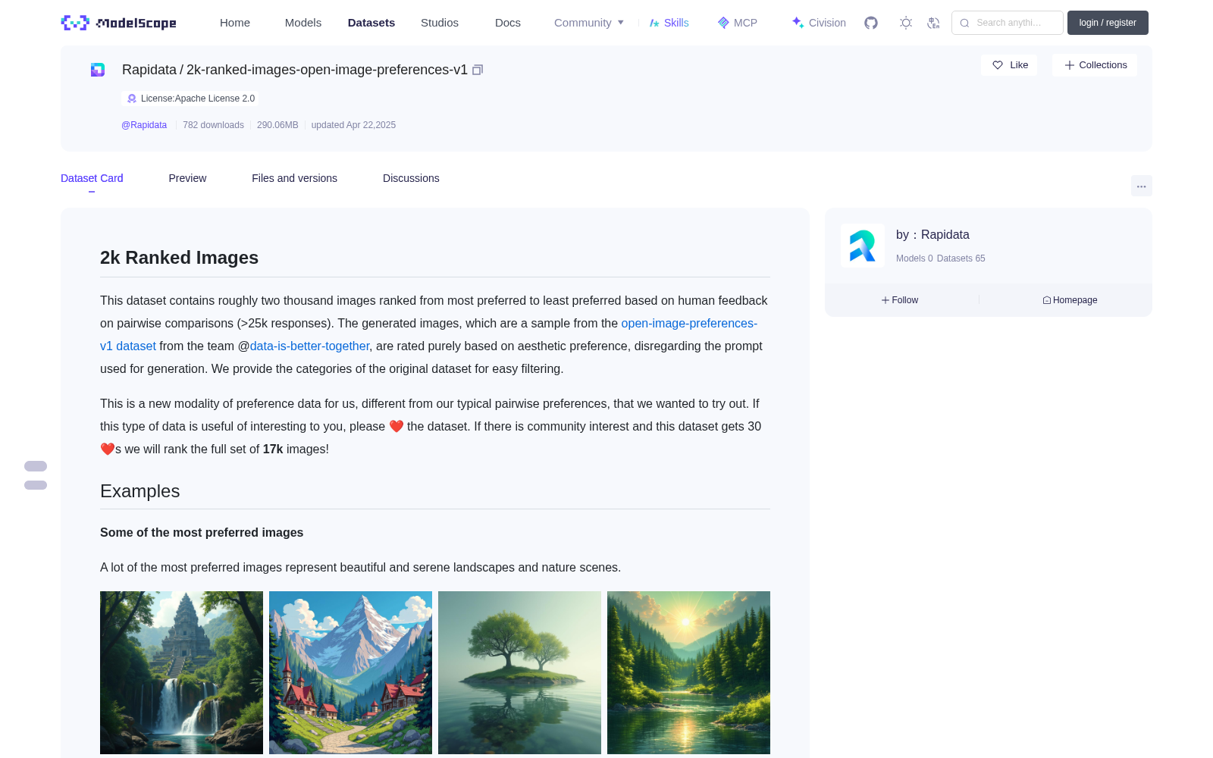Click the 'by : Rapidata' label
Screen dimensions: 1213x758
pyautogui.click(x=932, y=235)
